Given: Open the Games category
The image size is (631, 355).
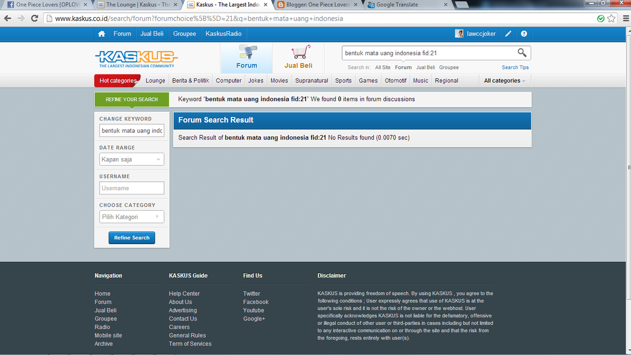Looking at the screenshot, I should (368, 81).
